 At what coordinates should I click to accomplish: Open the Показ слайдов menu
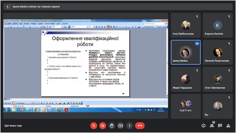tap(50, 24)
